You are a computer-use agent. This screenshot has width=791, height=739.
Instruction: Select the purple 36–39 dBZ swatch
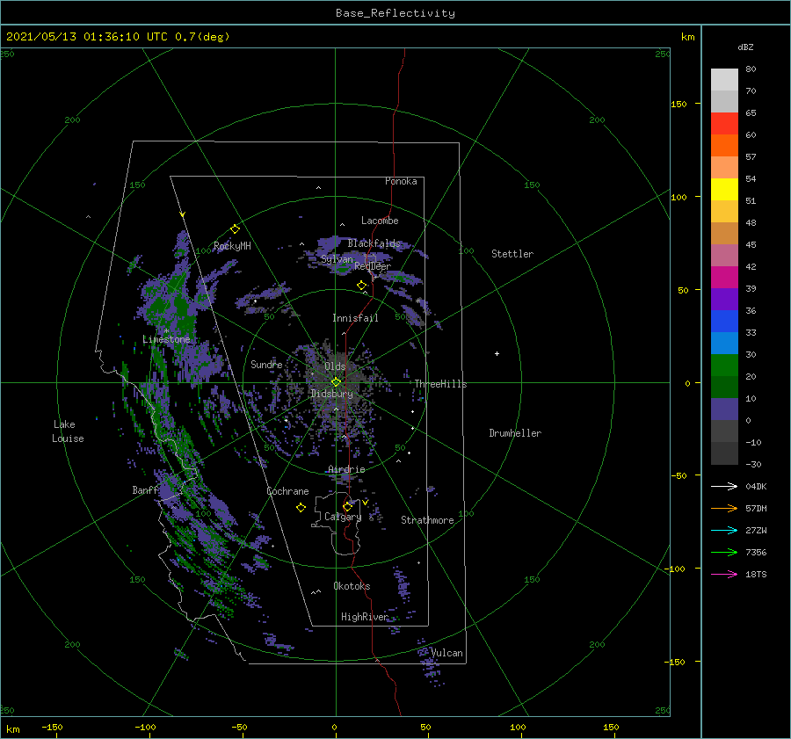724,300
